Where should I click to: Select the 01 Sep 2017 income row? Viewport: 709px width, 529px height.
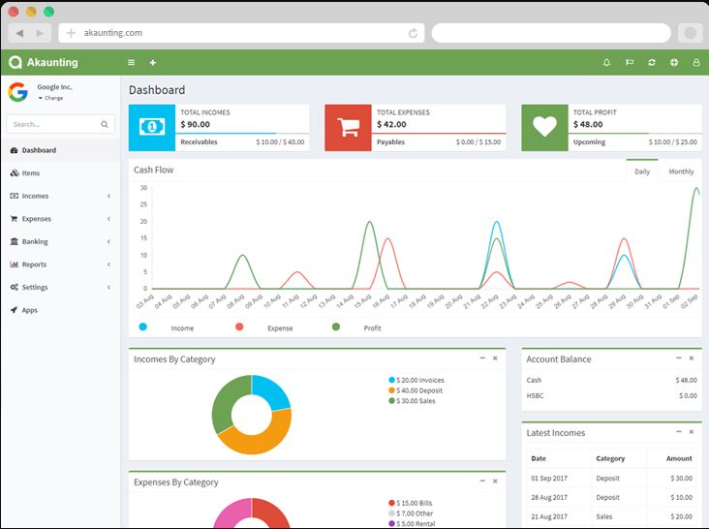pos(611,478)
